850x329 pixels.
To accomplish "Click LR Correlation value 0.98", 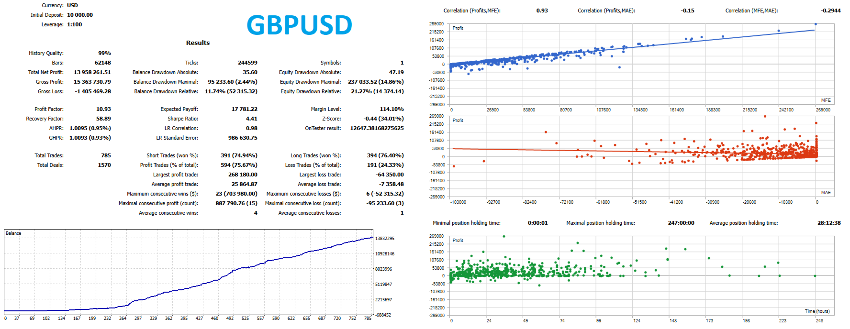I will (x=252, y=128).
